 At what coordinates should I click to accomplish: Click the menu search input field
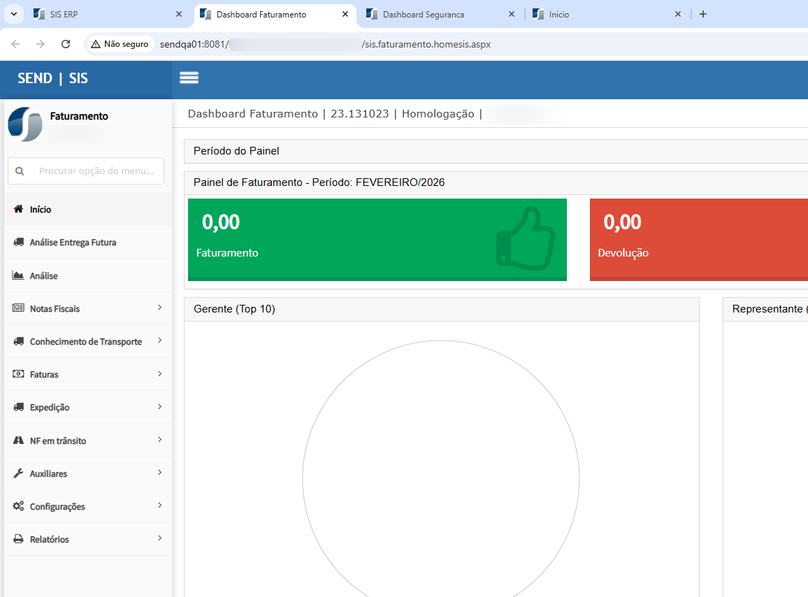click(x=96, y=171)
